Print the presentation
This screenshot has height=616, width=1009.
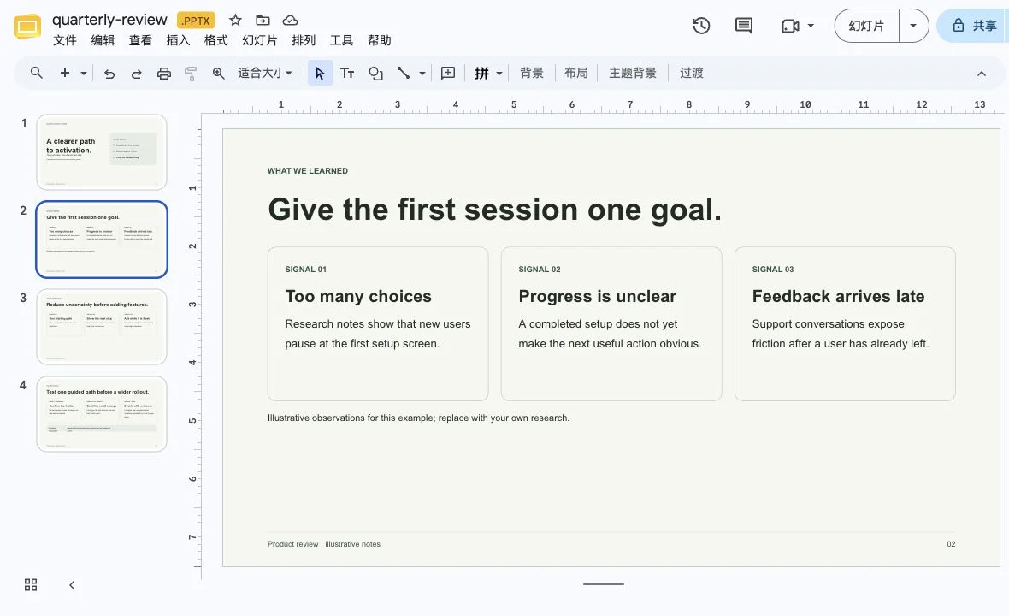pos(164,74)
